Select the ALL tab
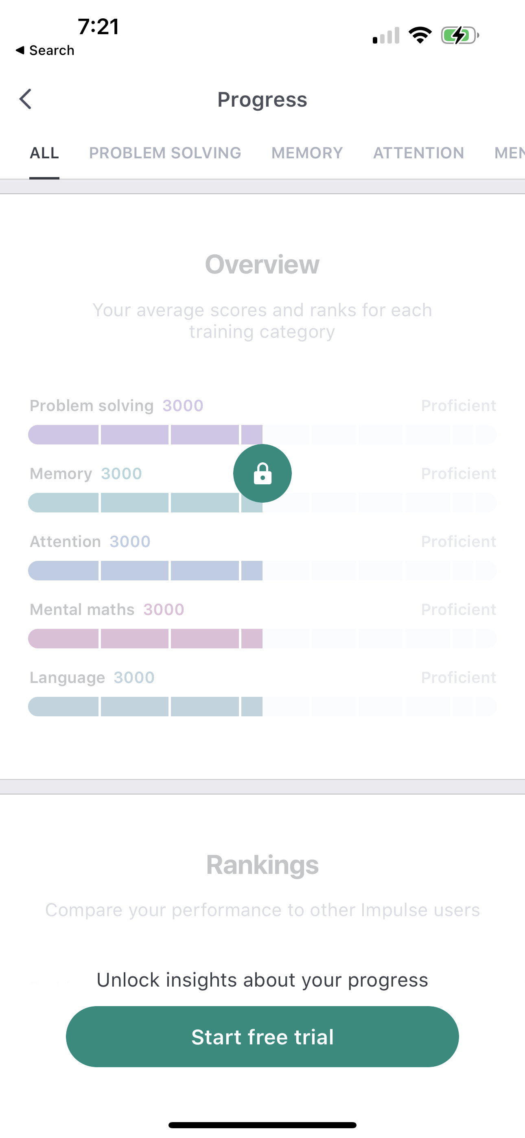This screenshot has height=1138, width=525. coord(44,153)
